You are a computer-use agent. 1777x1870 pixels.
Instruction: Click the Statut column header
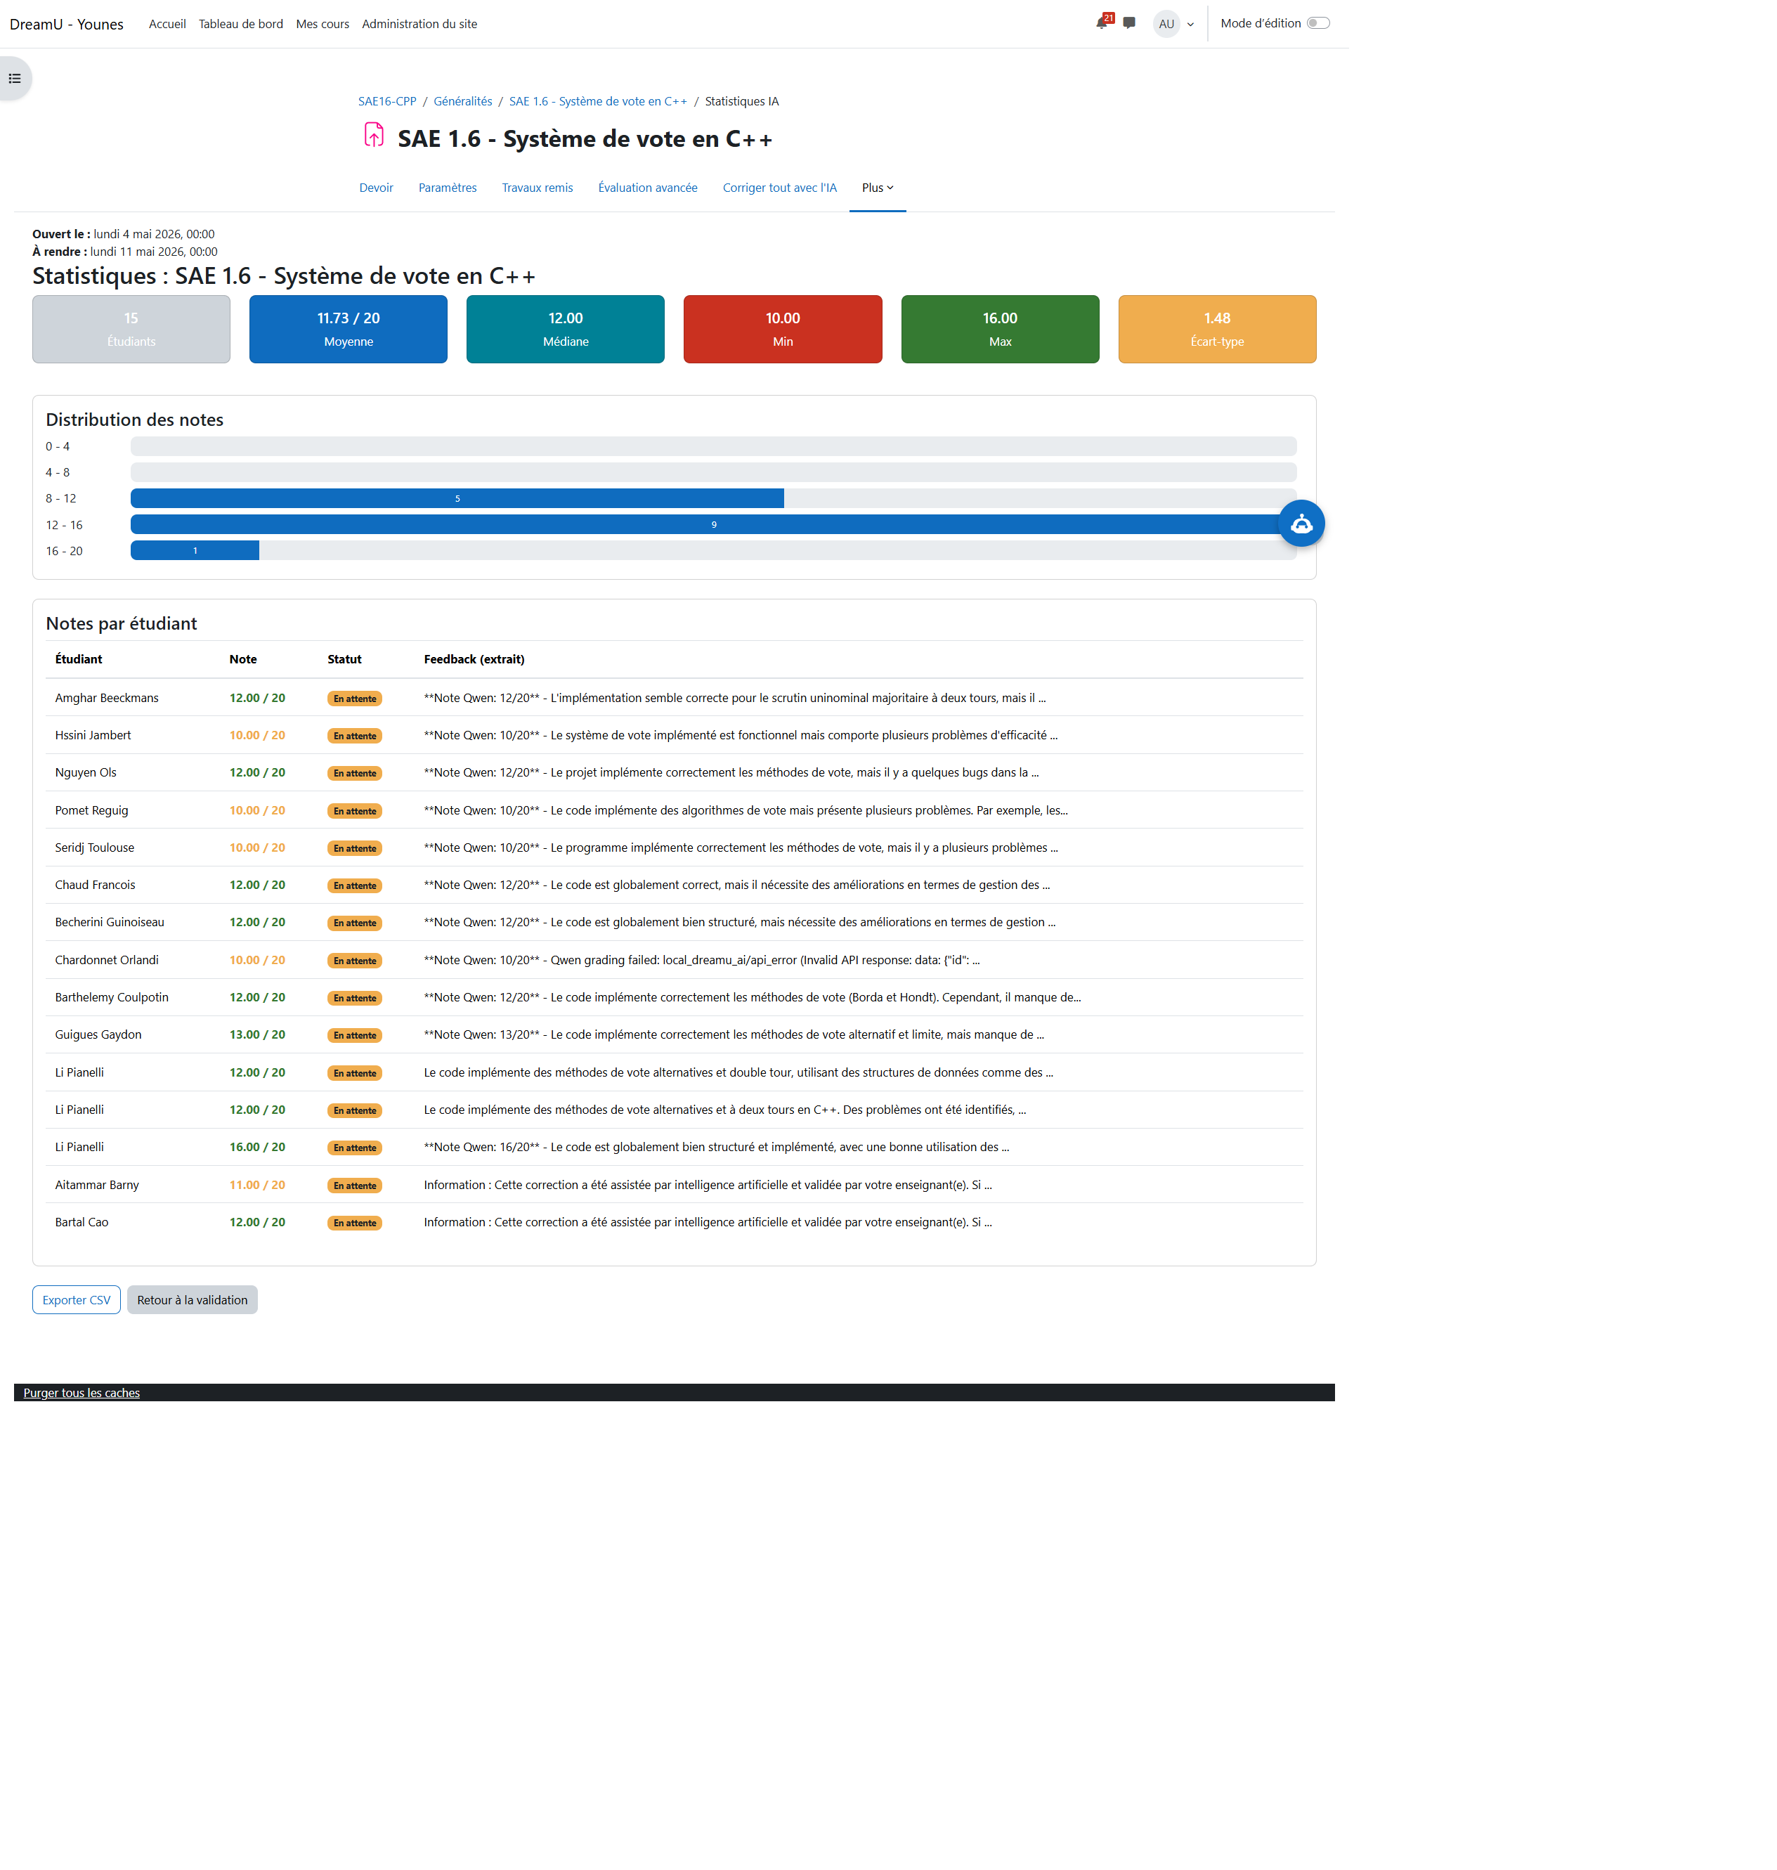pyautogui.click(x=345, y=658)
